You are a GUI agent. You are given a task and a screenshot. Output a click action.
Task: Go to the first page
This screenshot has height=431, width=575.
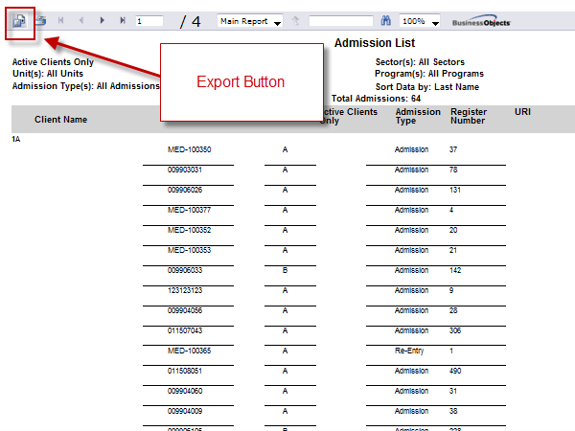[x=61, y=20]
